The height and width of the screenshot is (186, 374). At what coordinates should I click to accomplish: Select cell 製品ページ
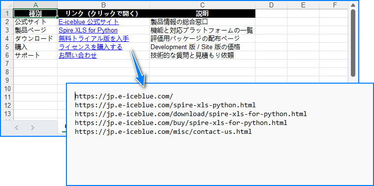coord(35,31)
